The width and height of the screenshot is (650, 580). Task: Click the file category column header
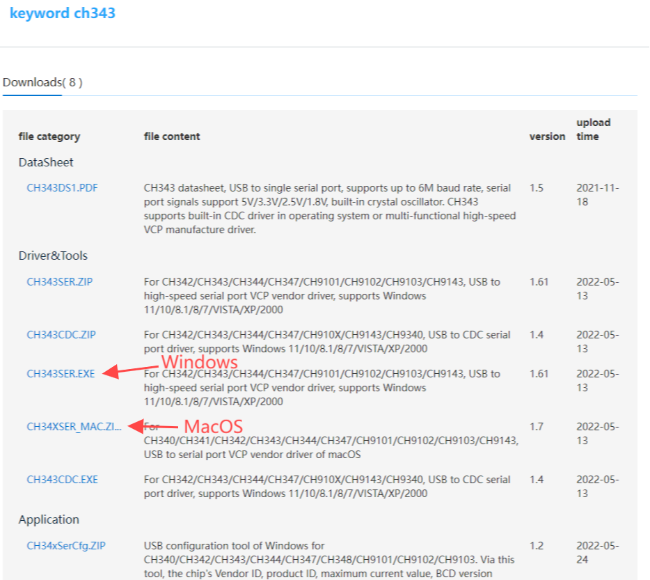(x=49, y=136)
